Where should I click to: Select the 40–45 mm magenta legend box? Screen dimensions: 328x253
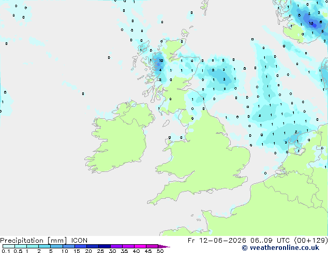140,246
